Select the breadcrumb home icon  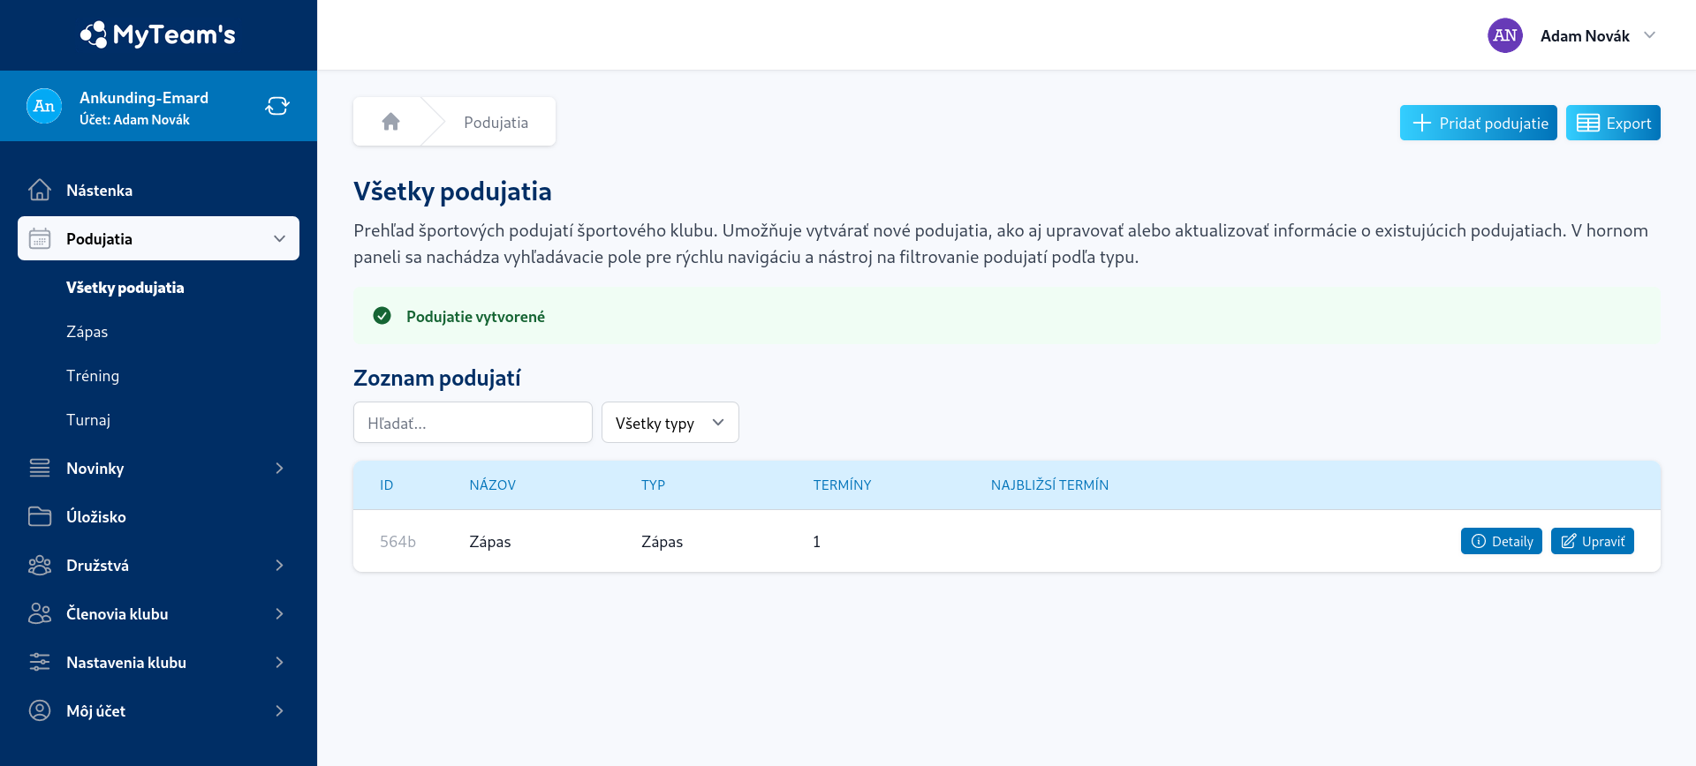click(x=390, y=120)
